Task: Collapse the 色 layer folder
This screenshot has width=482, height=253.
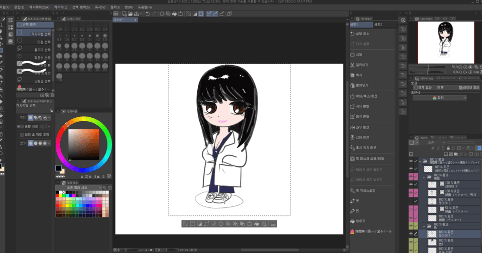Action: [424, 226]
